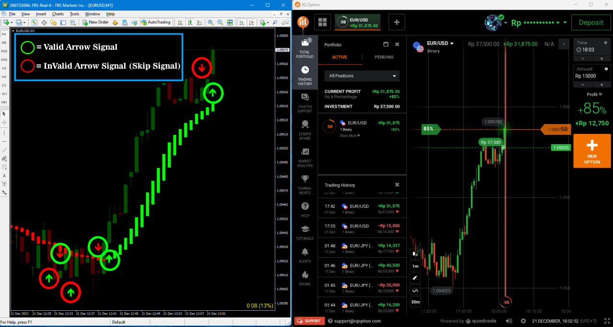Open the Tools menu in MetaTrader
This screenshot has width=613, height=327.
click(74, 14)
